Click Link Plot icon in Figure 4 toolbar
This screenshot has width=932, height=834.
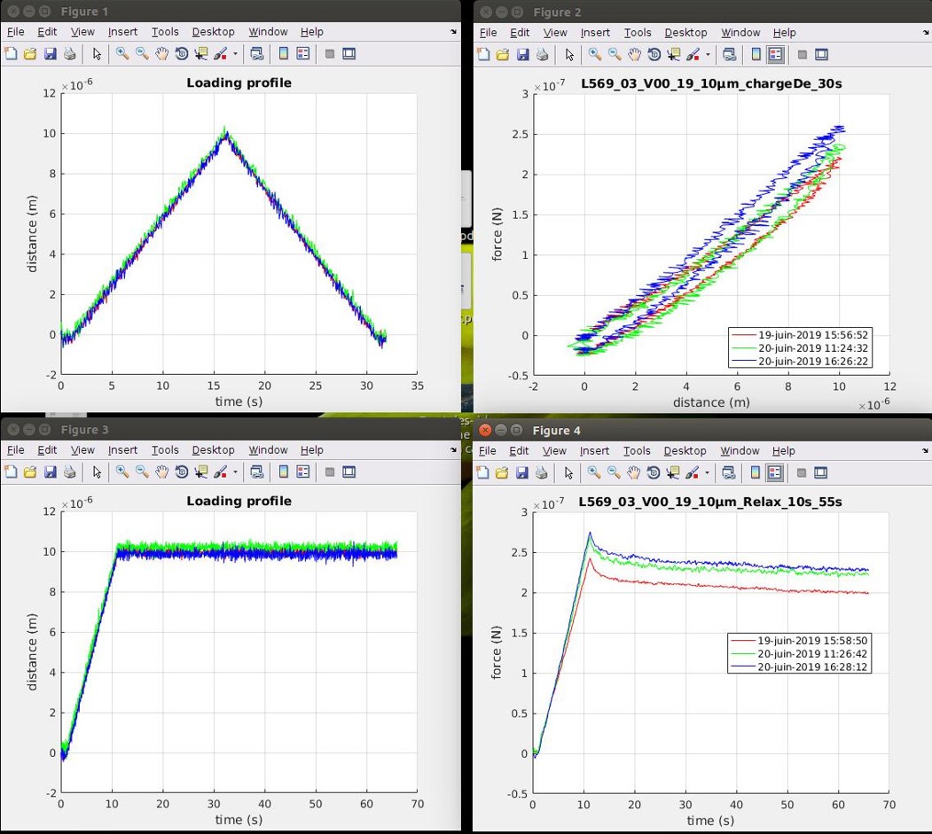728,472
